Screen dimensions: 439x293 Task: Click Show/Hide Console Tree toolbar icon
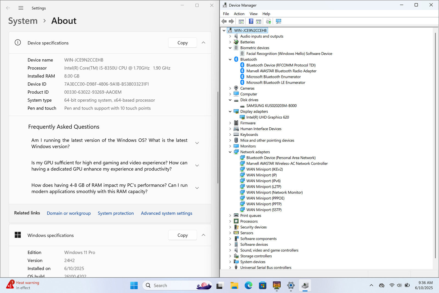[241, 21]
